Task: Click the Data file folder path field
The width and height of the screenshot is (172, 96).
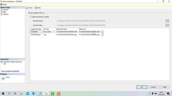Action: (109, 21)
